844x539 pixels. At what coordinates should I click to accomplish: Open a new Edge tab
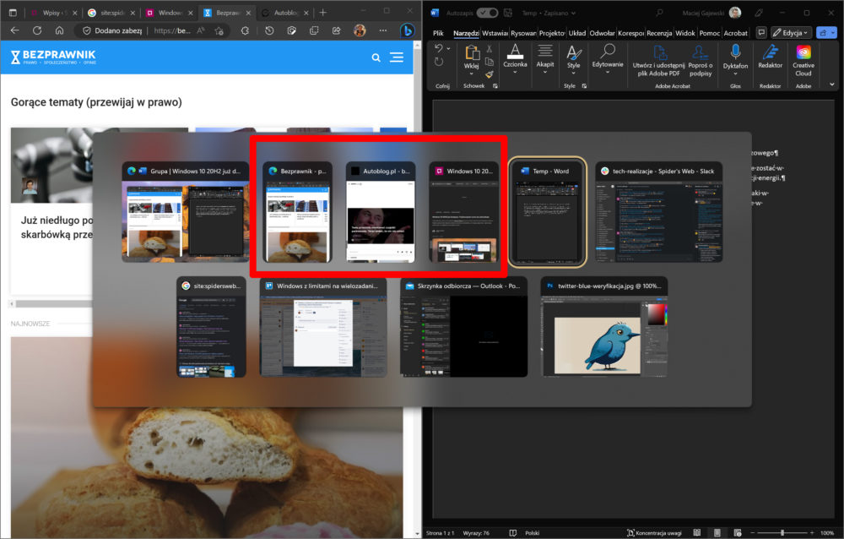(x=323, y=12)
